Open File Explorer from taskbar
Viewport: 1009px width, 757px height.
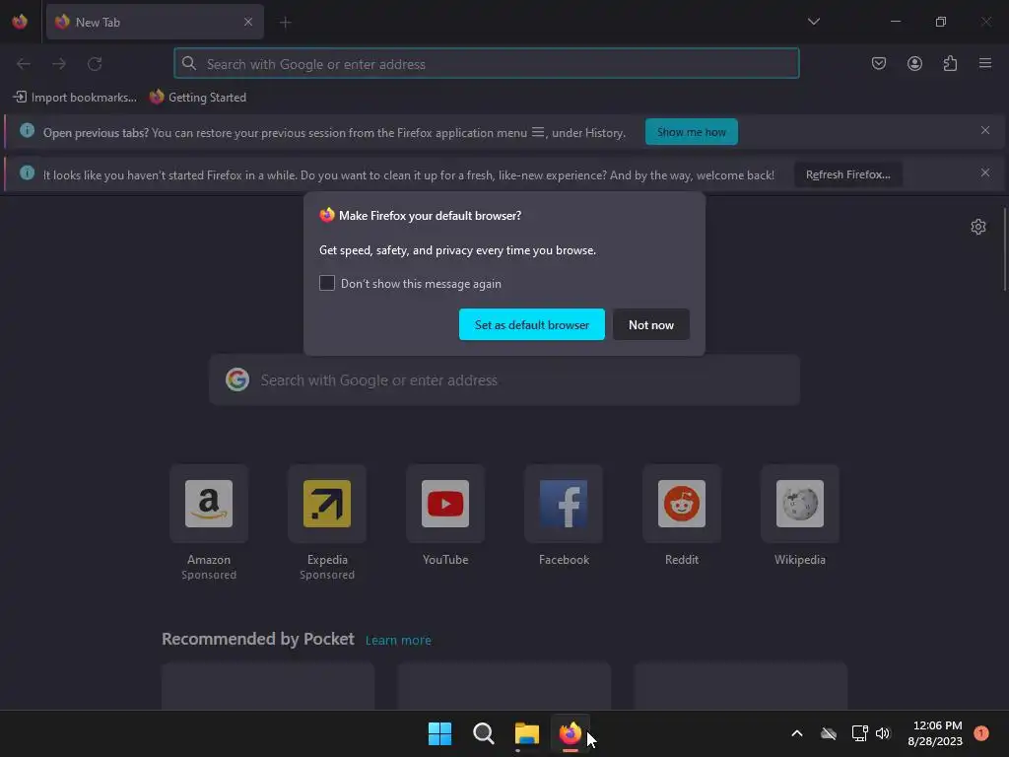tap(527, 733)
